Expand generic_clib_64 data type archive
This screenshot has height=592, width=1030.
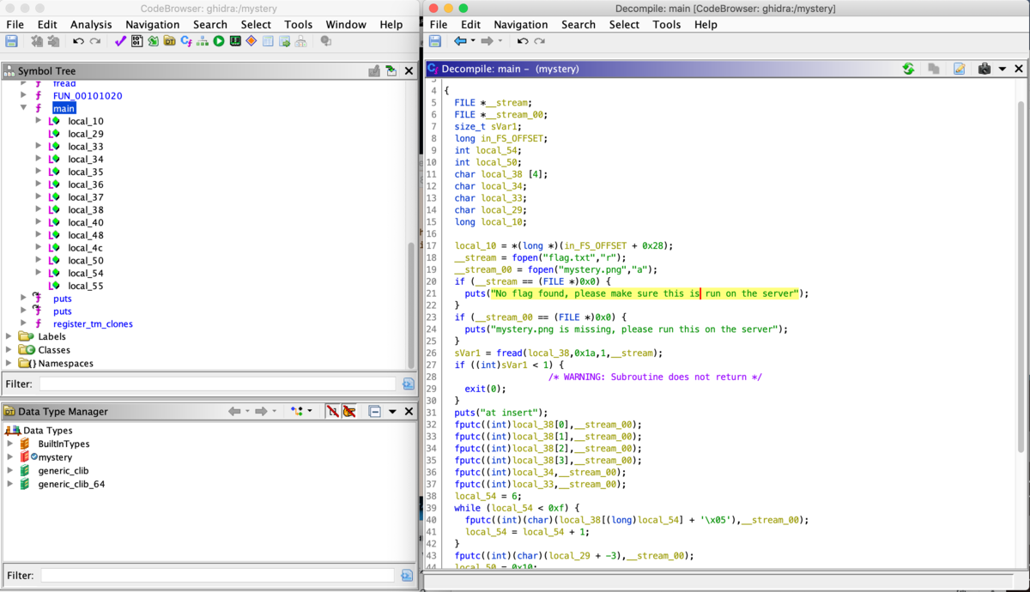[x=10, y=484]
